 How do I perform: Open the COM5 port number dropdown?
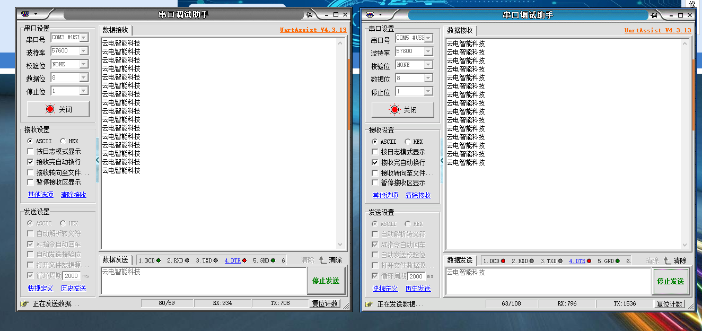tap(428, 38)
